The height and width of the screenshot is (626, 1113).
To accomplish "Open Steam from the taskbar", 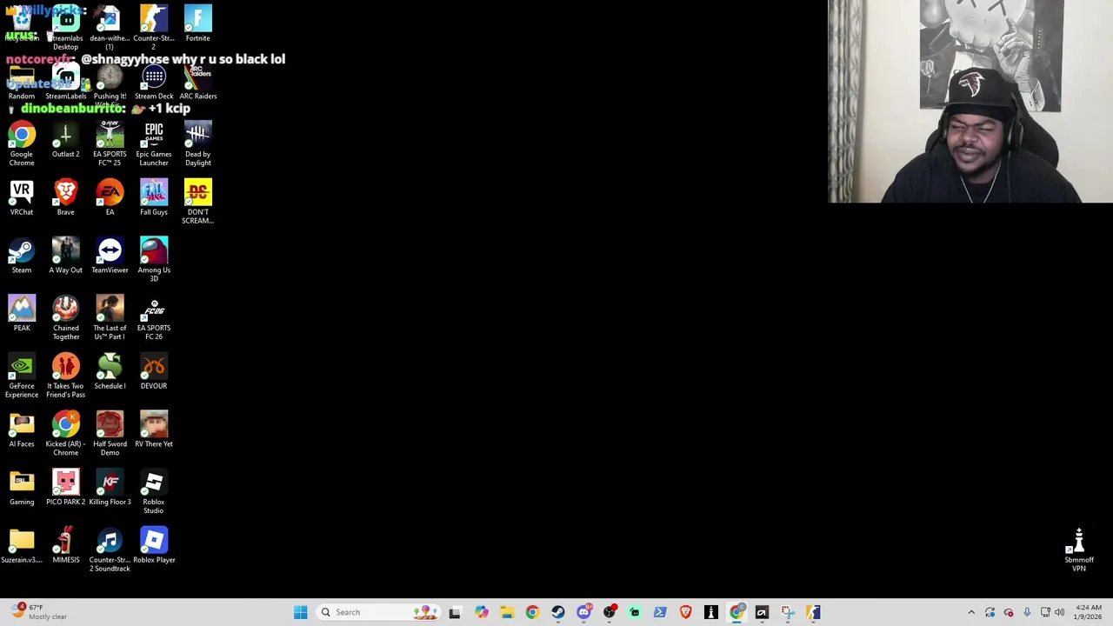I will point(557,612).
